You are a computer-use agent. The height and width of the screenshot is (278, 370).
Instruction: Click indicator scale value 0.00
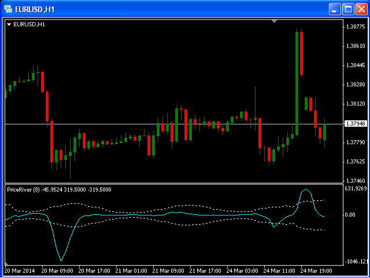click(350, 215)
